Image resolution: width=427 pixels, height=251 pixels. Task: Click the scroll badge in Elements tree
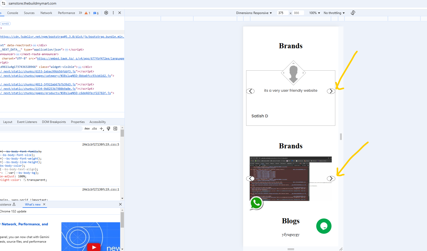click(5, 24)
